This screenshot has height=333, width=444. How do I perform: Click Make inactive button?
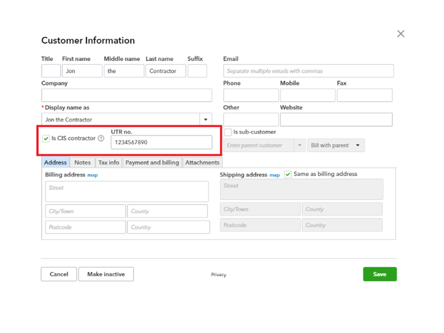click(106, 274)
